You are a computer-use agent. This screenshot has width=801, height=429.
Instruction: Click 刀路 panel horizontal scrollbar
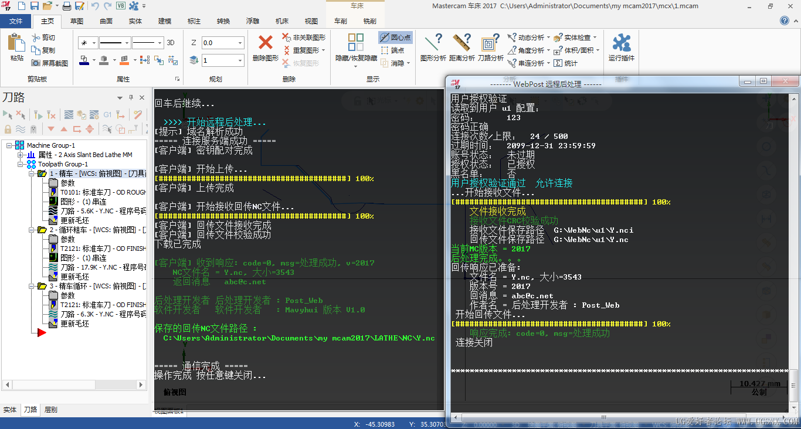[74, 385]
